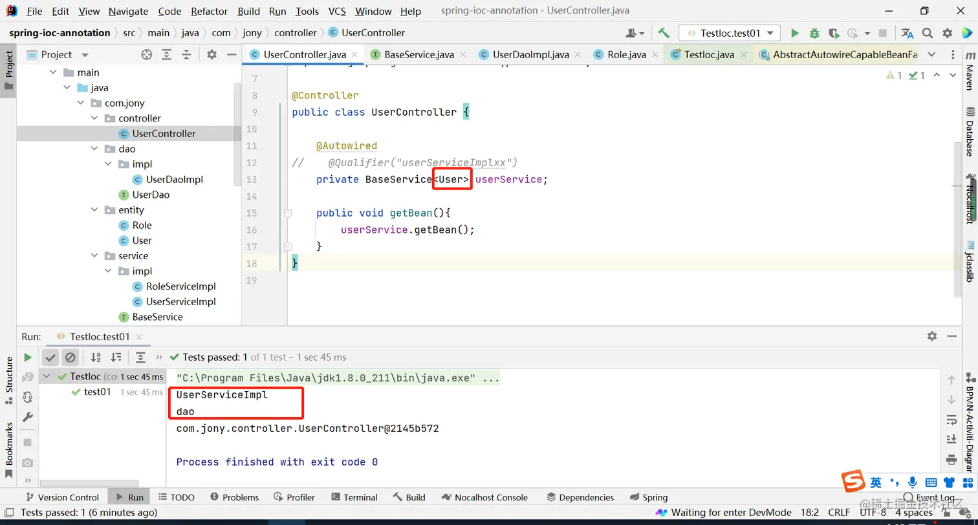
Task: Select UserServiceImpl in the project tree
Action: [x=180, y=302]
